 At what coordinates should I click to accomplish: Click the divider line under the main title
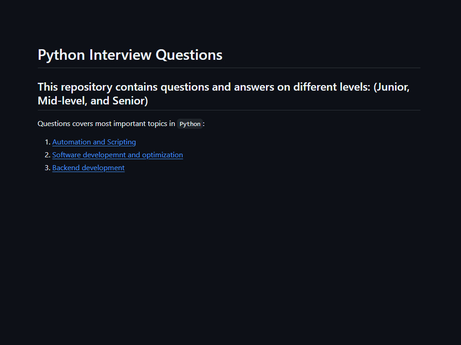point(229,68)
